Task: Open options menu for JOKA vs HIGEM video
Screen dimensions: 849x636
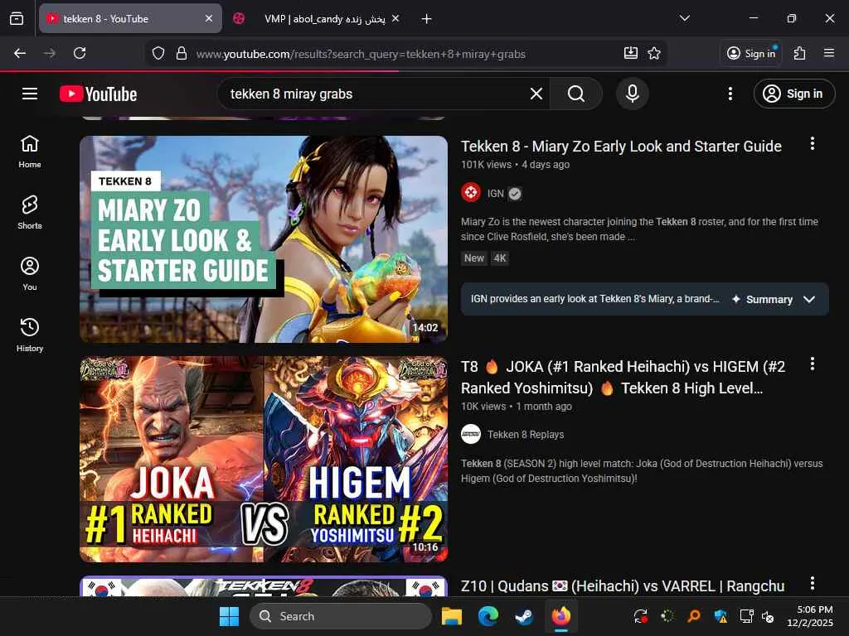Action: point(812,364)
